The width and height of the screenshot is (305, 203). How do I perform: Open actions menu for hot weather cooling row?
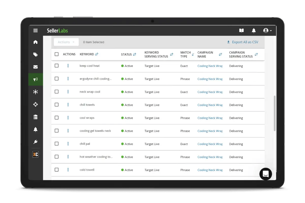click(68, 157)
